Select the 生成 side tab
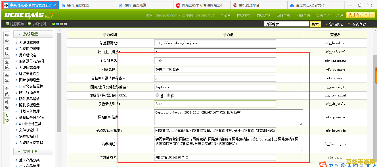This screenshot has width=377, height=167. 7,65
